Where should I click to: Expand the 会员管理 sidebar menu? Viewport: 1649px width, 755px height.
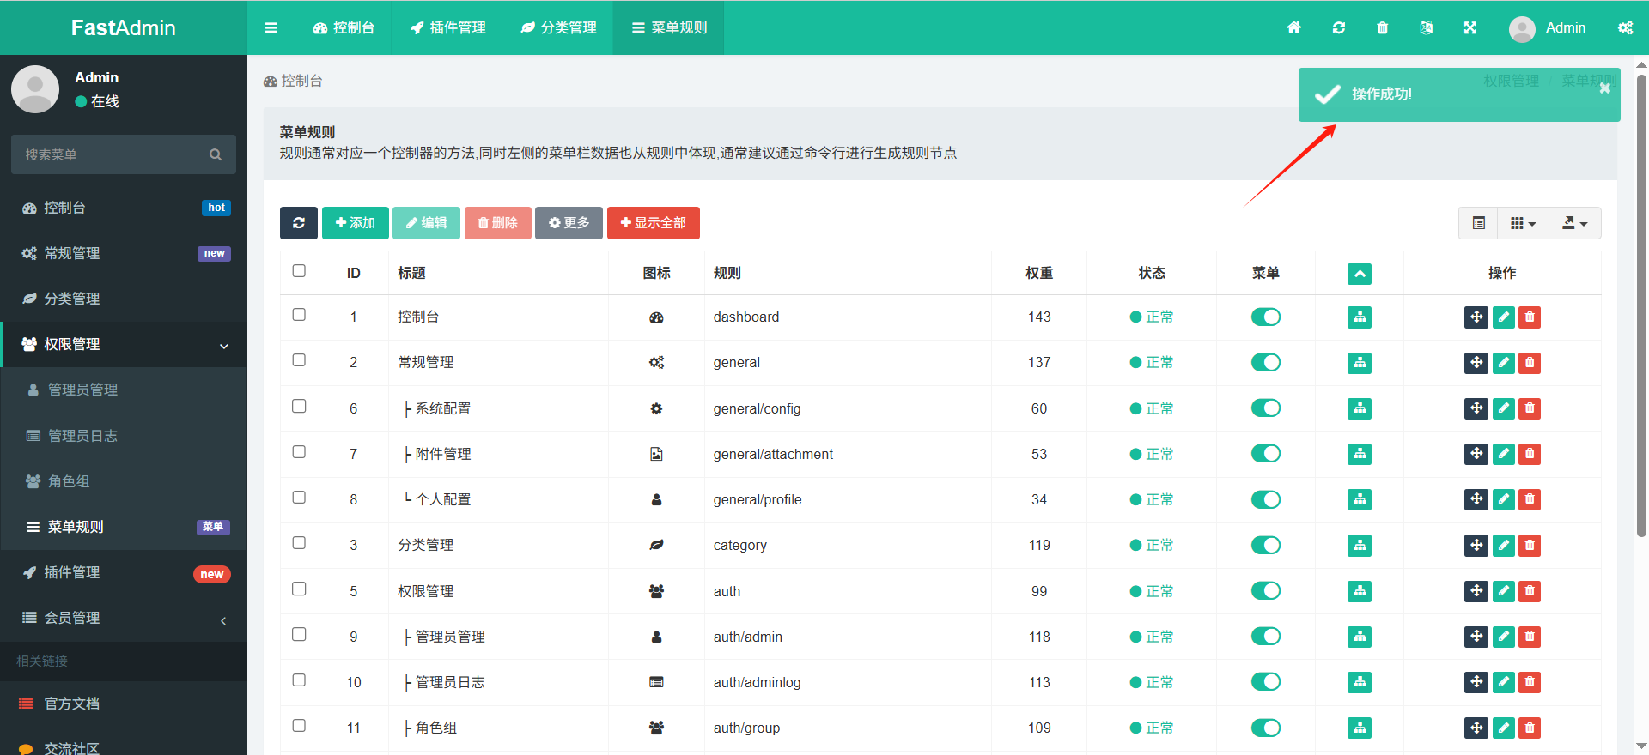point(124,619)
